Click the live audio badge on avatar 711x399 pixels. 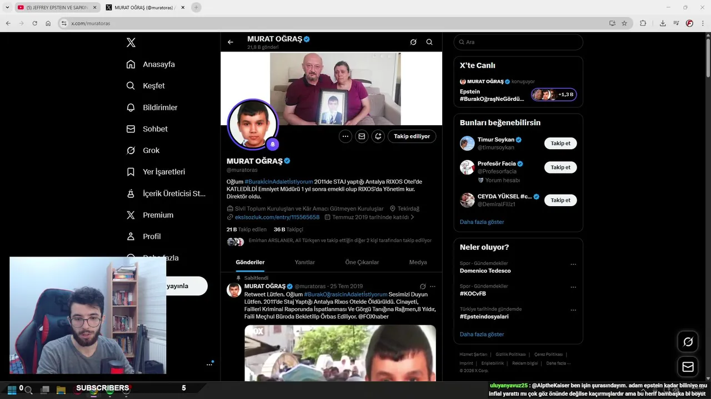tap(272, 145)
